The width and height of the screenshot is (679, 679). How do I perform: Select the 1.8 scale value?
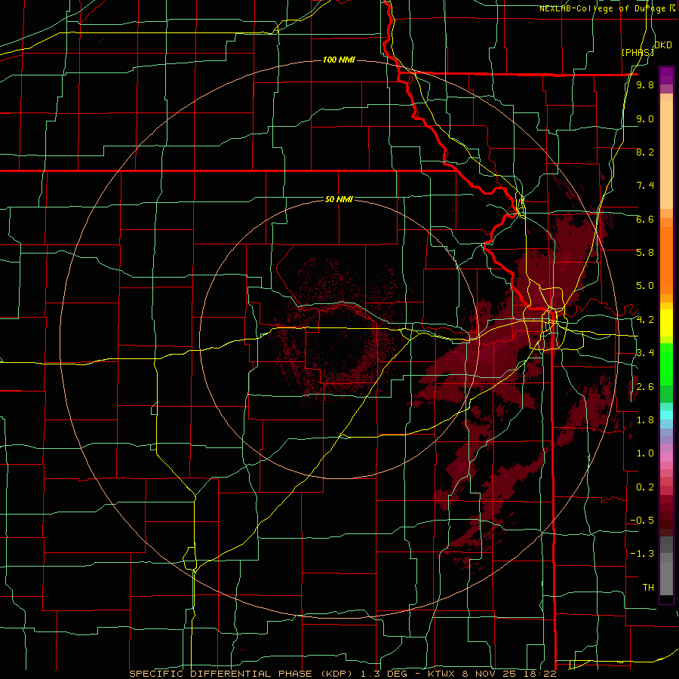(645, 420)
